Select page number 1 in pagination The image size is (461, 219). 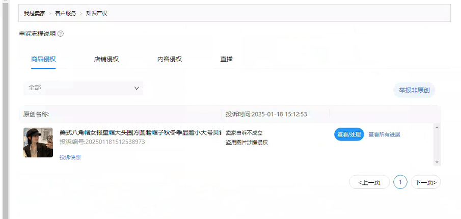pyautogui.click(x=400, y=182)
